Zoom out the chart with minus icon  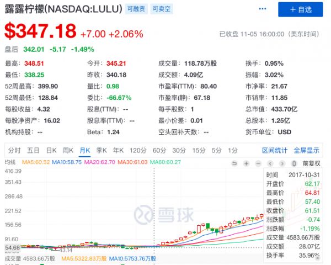258,163
